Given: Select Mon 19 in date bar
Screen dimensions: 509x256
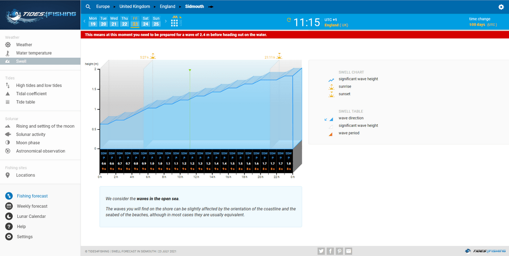Looking at the screenshot, I should coord(93,21).
